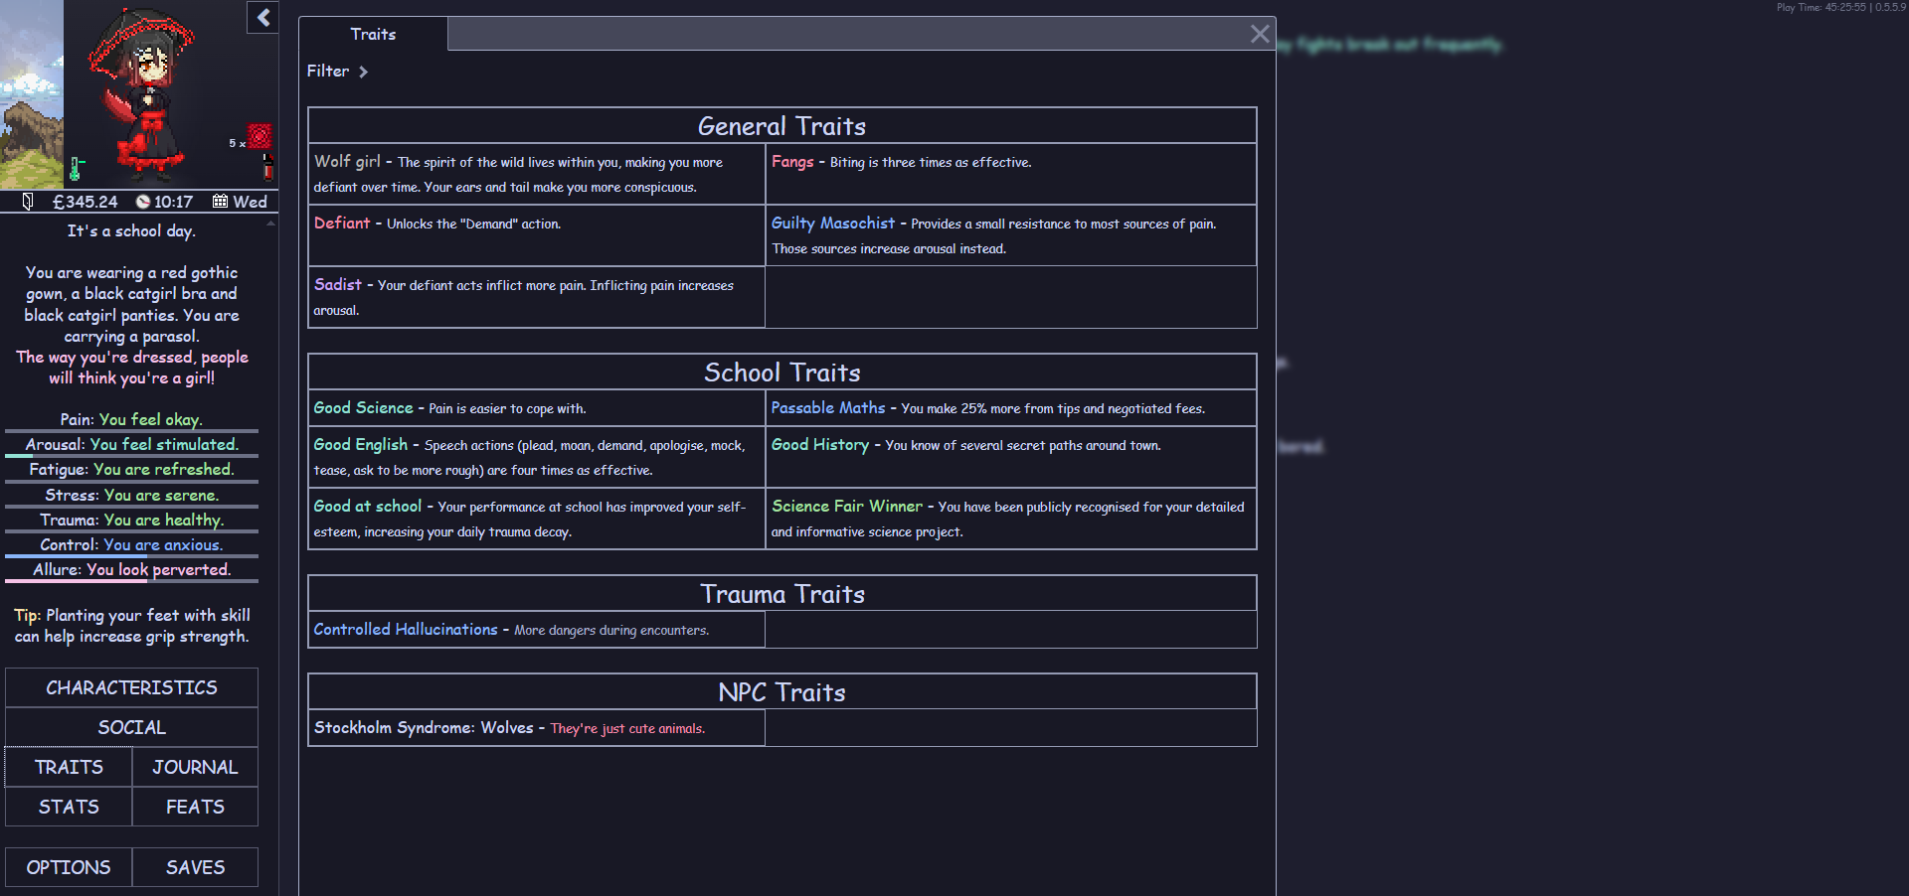Open the JOURNAL panel
1909x896 pixels.
195,767
